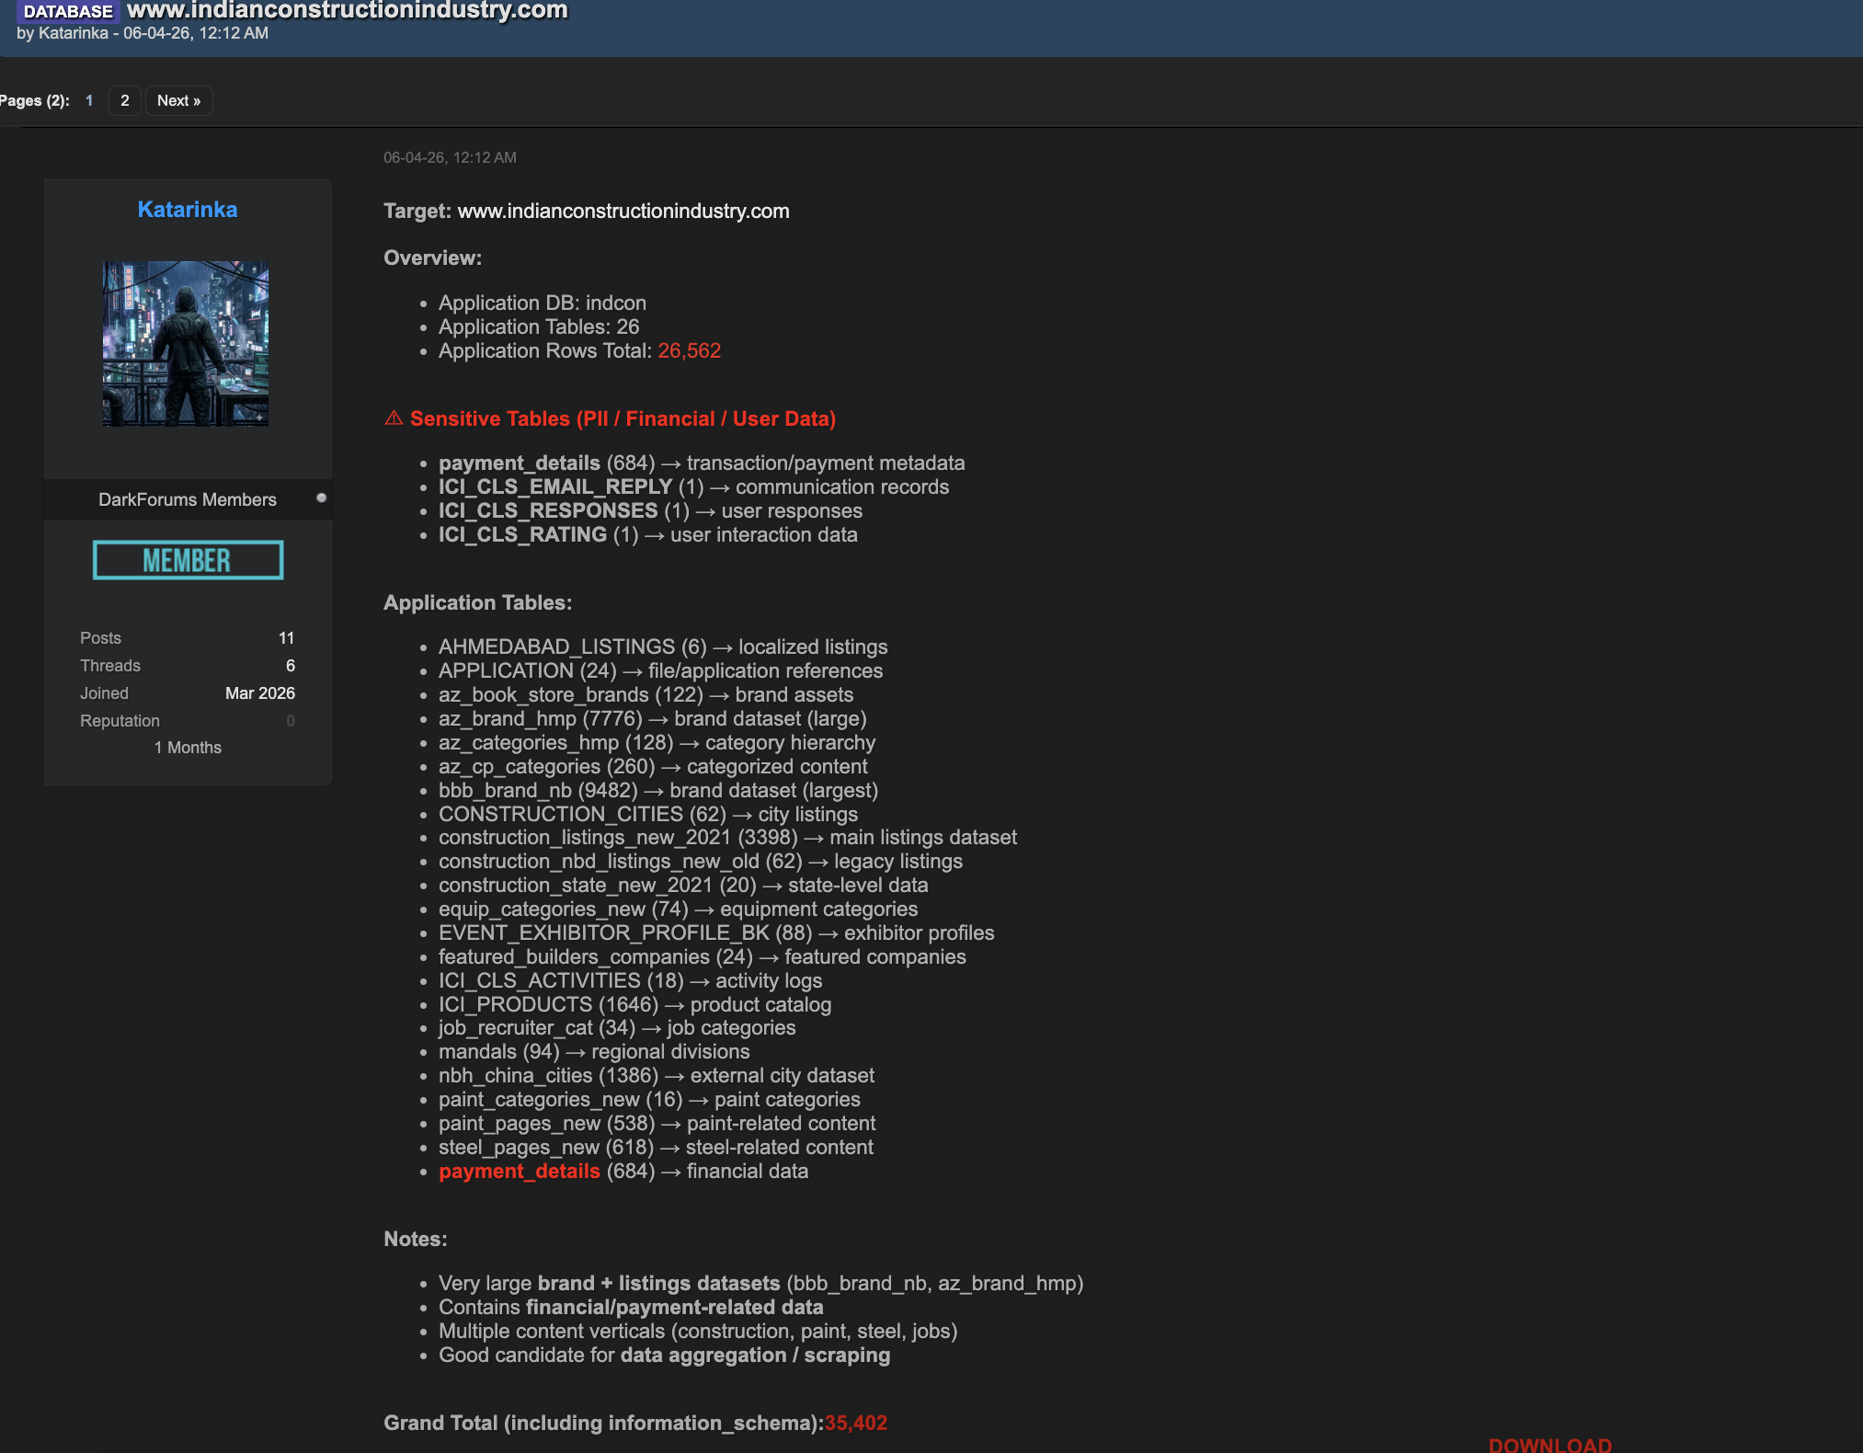The image size is (1863, 1453).
Task: Click the Threads count 6
Action: [291, 666]
